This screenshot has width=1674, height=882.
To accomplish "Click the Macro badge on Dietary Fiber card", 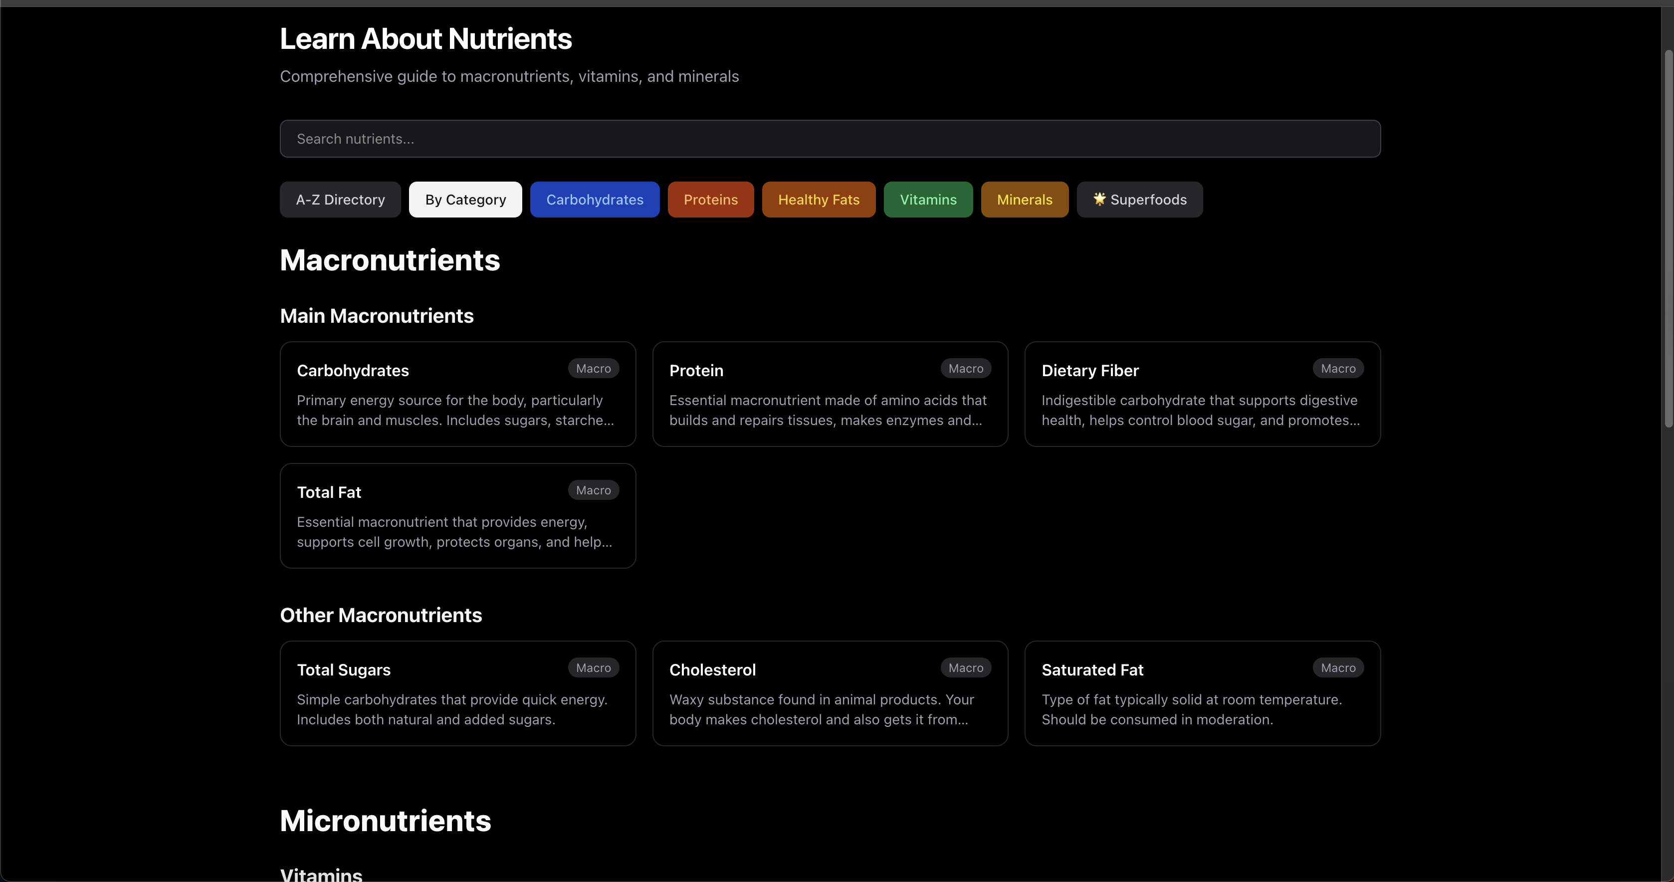I will tap(1338, 368).
